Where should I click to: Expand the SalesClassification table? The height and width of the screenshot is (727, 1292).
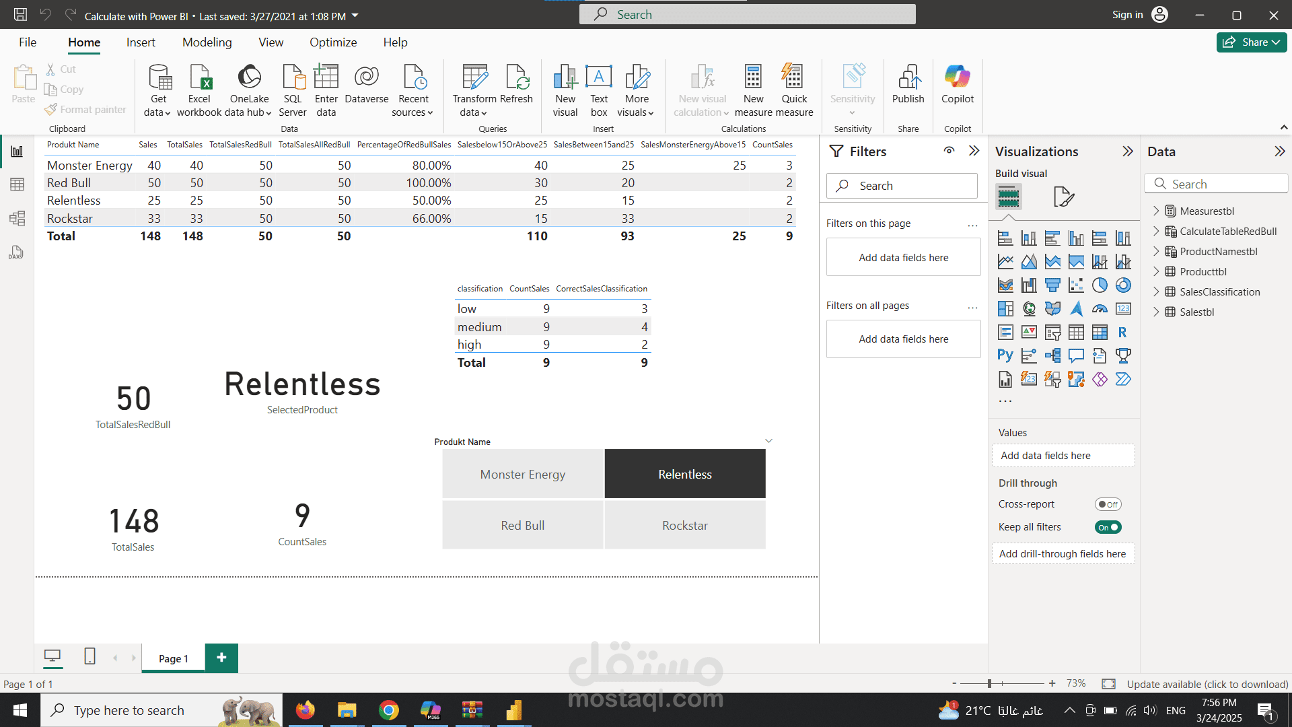point(1156,291)
